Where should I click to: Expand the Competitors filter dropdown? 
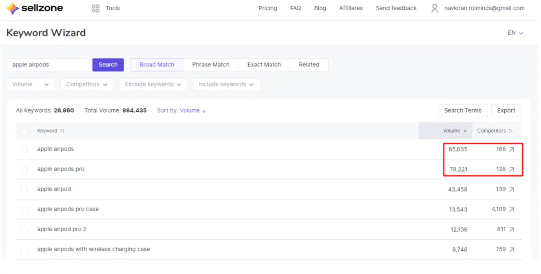pos(87,84)
